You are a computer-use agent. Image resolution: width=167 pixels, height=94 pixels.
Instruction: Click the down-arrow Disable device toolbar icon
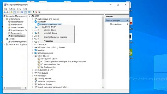point(39,12)
